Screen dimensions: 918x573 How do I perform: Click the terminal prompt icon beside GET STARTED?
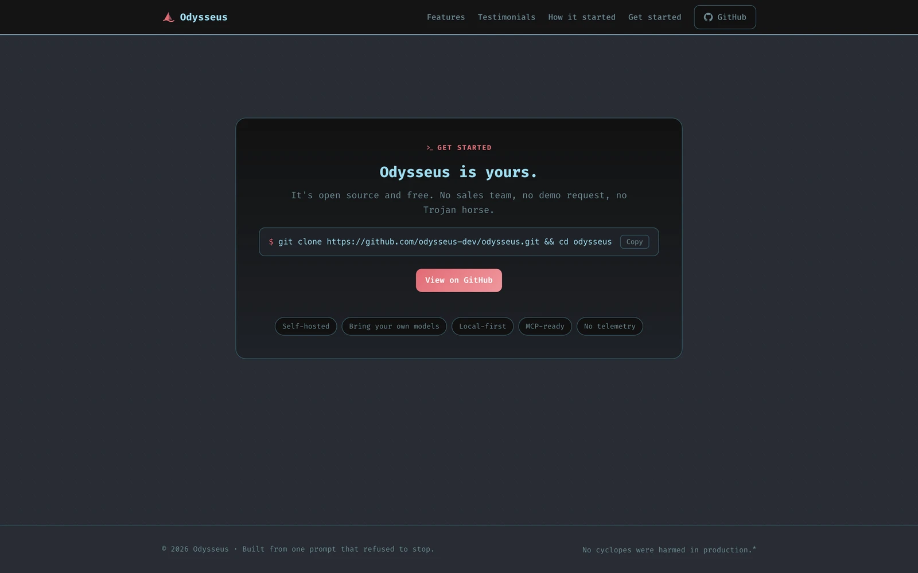430,148
